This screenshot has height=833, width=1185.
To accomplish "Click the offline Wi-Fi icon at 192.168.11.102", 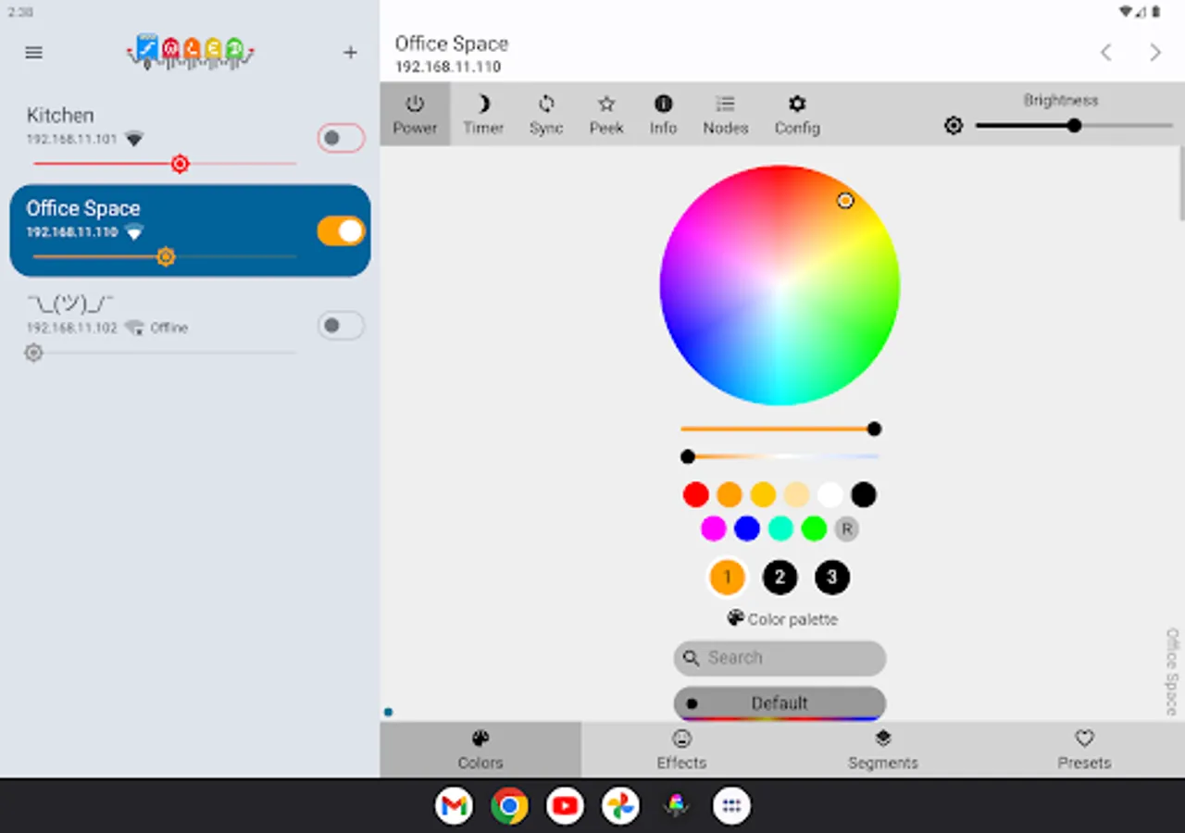I will 134,327.
